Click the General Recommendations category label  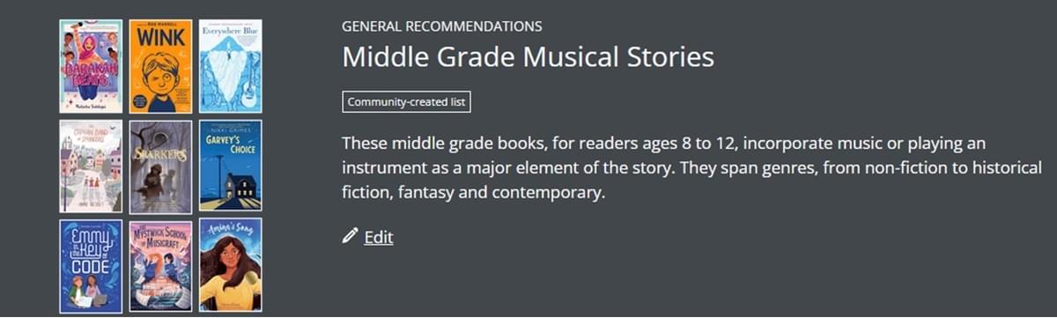point(442,26)
